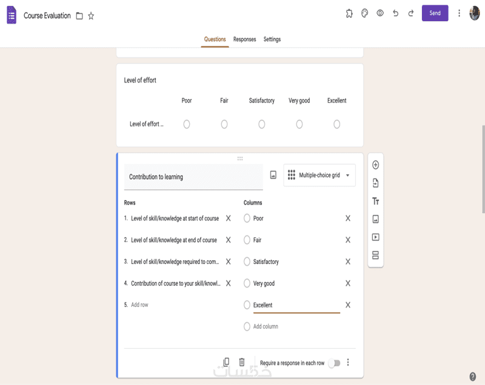Remove the Excellent column
Screen dimensions: 485x385
pos(348,305)
